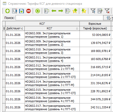Screen dimensions: 113x112
Task: Click into the Поиск search field
Action: point(59,18)
